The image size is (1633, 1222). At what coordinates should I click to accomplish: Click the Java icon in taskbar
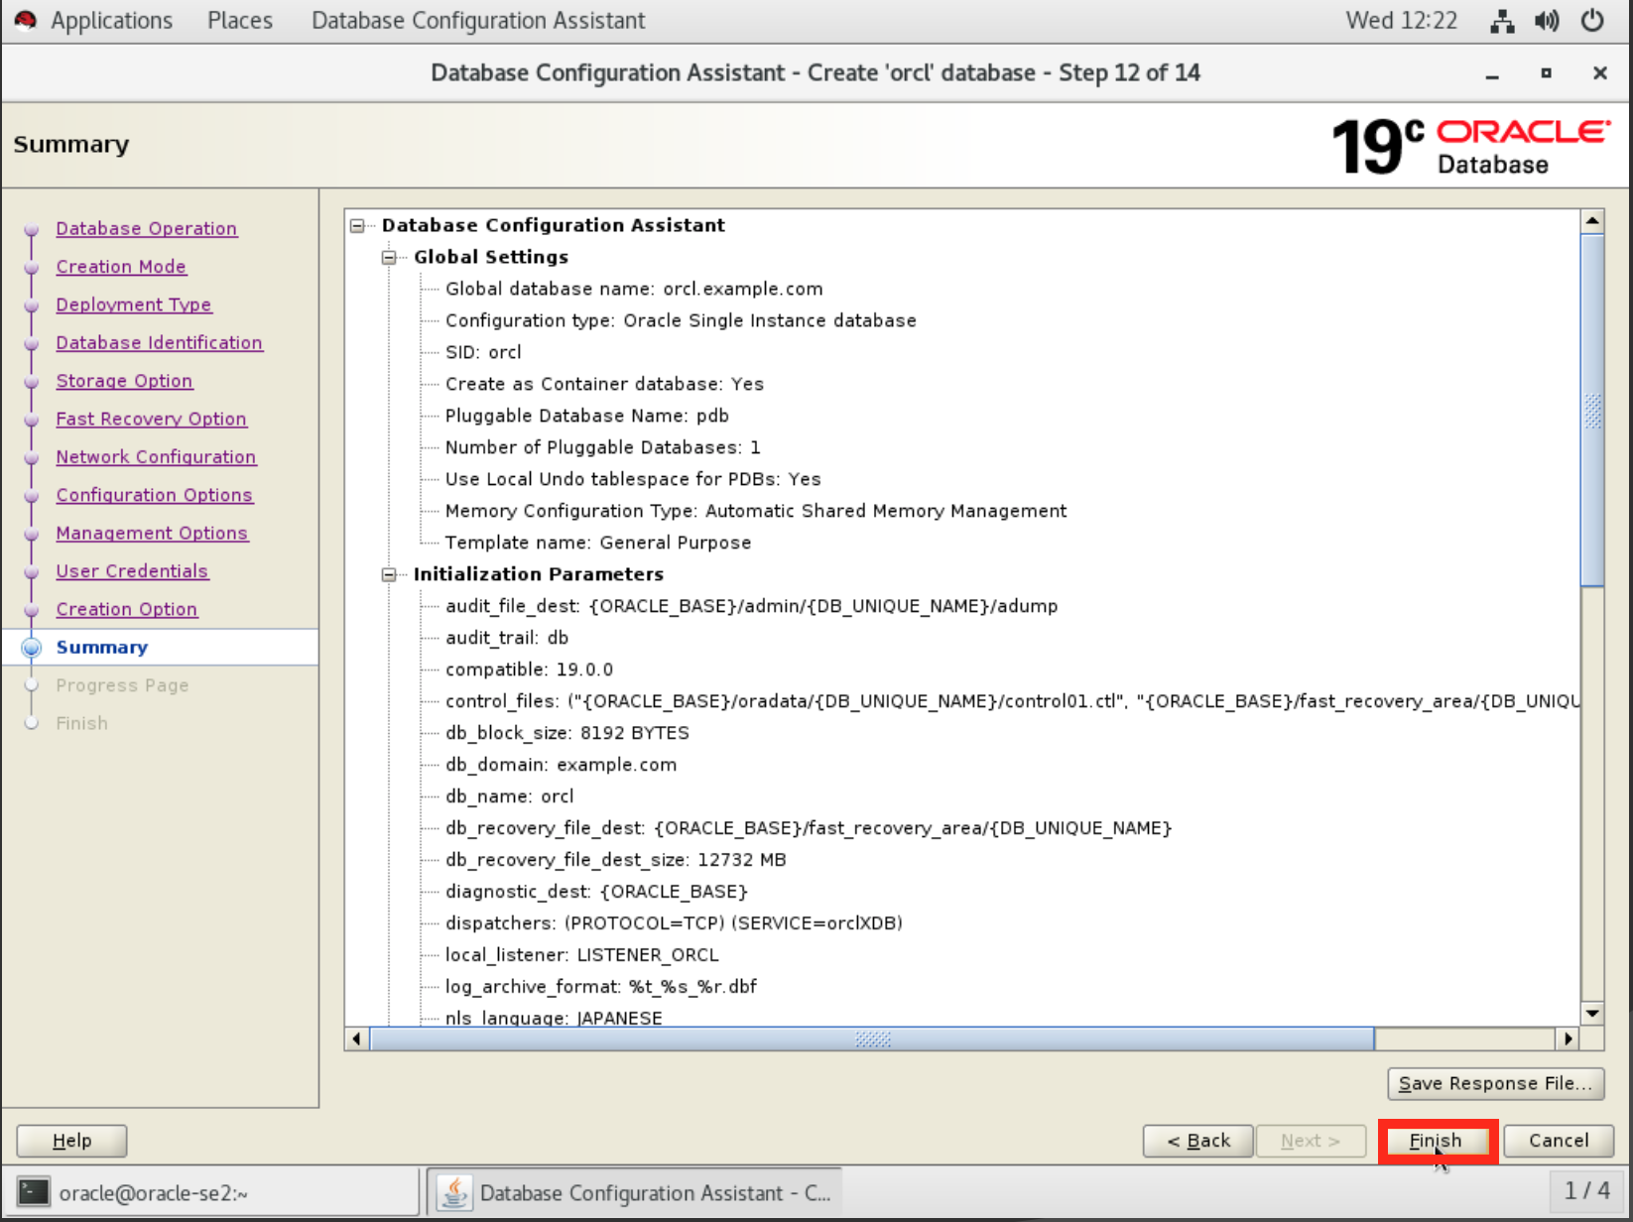[454, 1192]
